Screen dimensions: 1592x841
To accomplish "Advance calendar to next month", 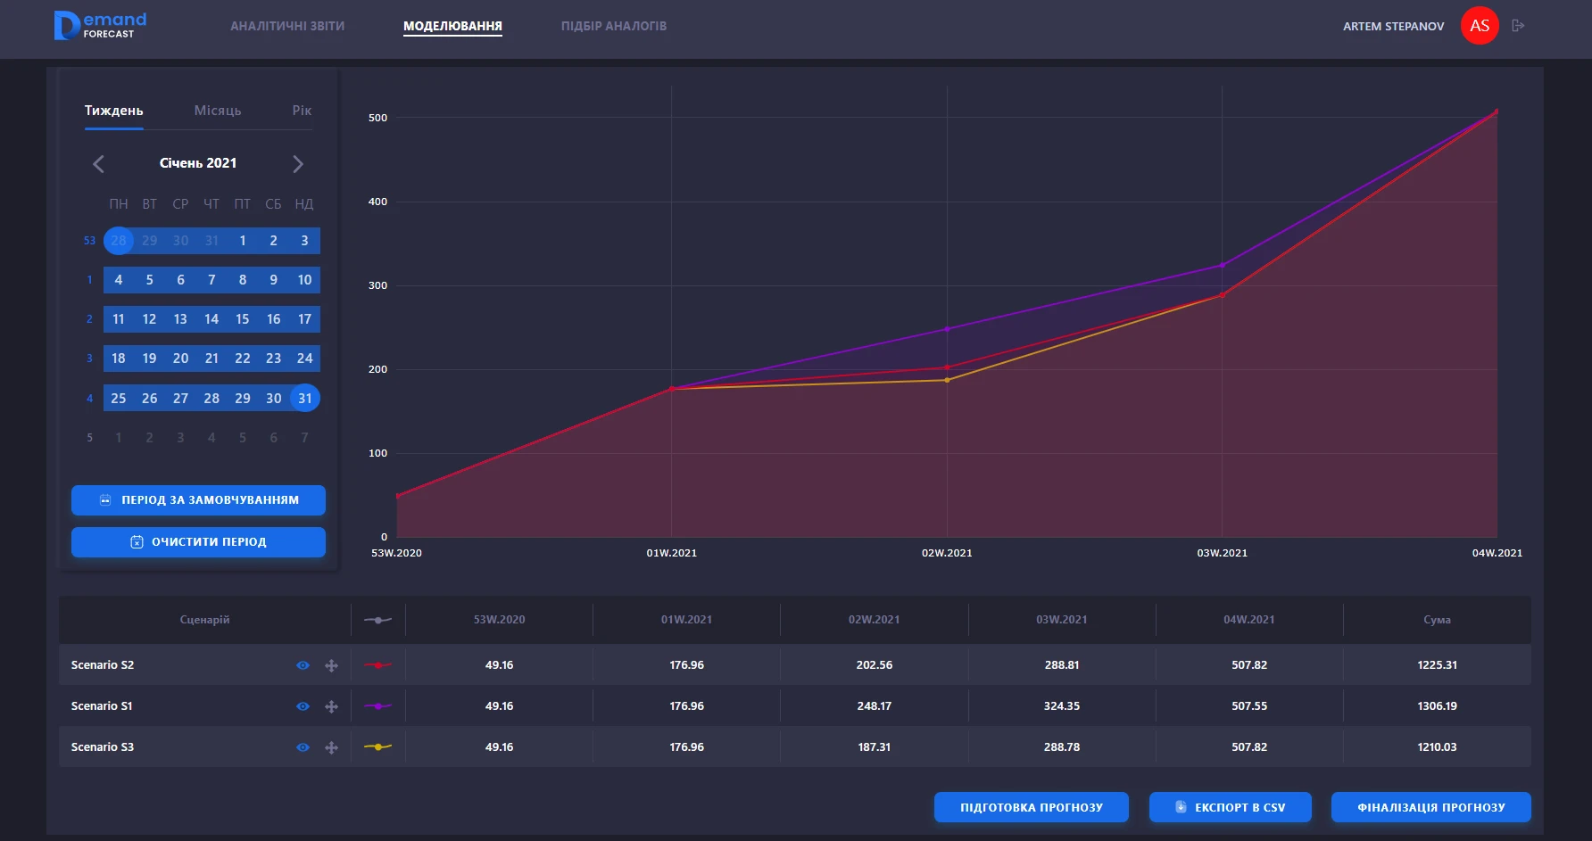I will [x=298, y=164].
